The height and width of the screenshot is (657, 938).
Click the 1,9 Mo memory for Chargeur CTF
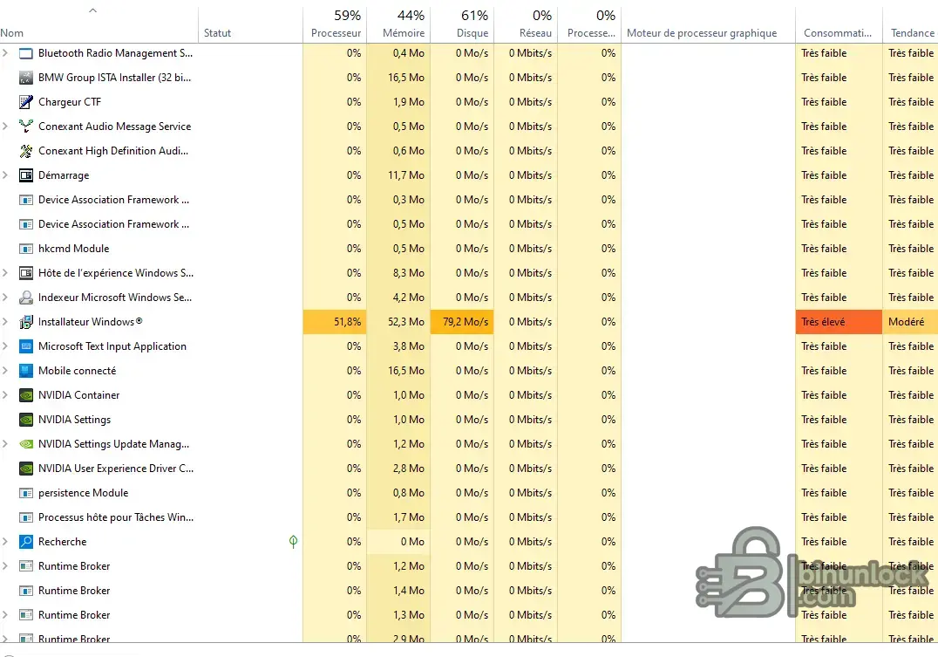coord(409,102)
